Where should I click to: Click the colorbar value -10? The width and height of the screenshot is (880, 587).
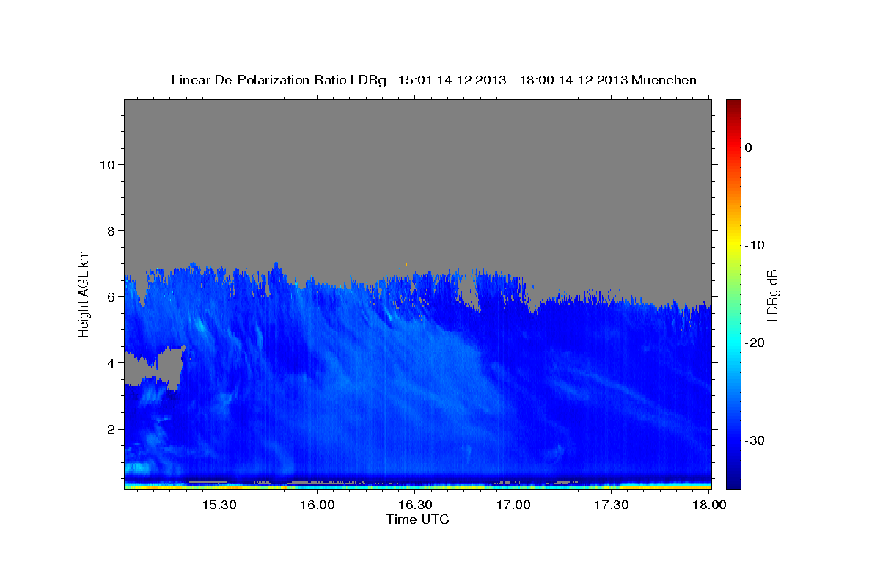pyautogui.click(x=754, y=245)
